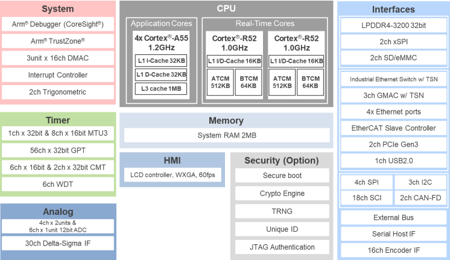Image resolution: width=450 pixels, height=260 pixels.
Task: Click the System RAM 2MB block
Action: (226, 135)
